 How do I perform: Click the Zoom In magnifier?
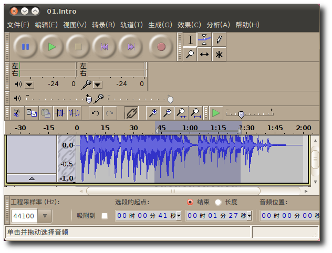(153, 113)
